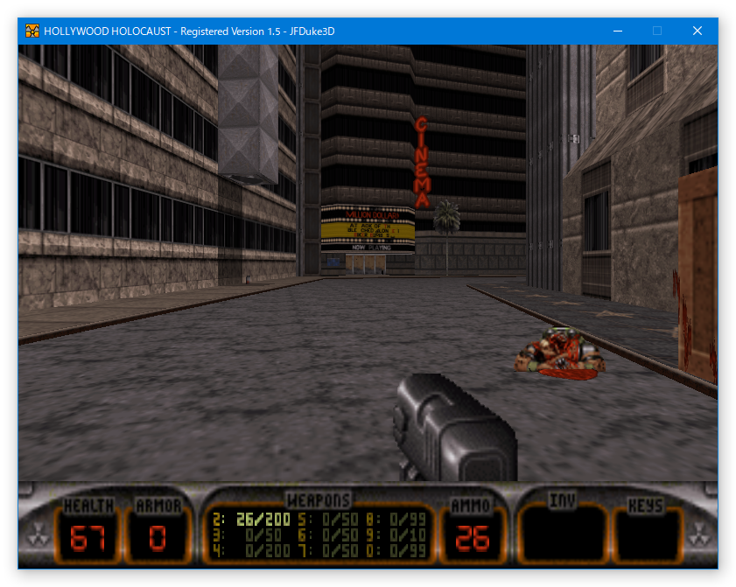
Task: Click the armor value 0
Action: [x=158, y=538]
